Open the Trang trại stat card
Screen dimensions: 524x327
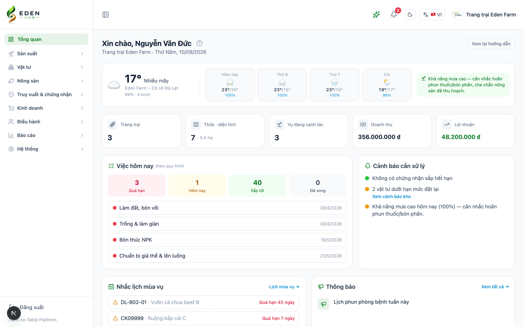141,131
